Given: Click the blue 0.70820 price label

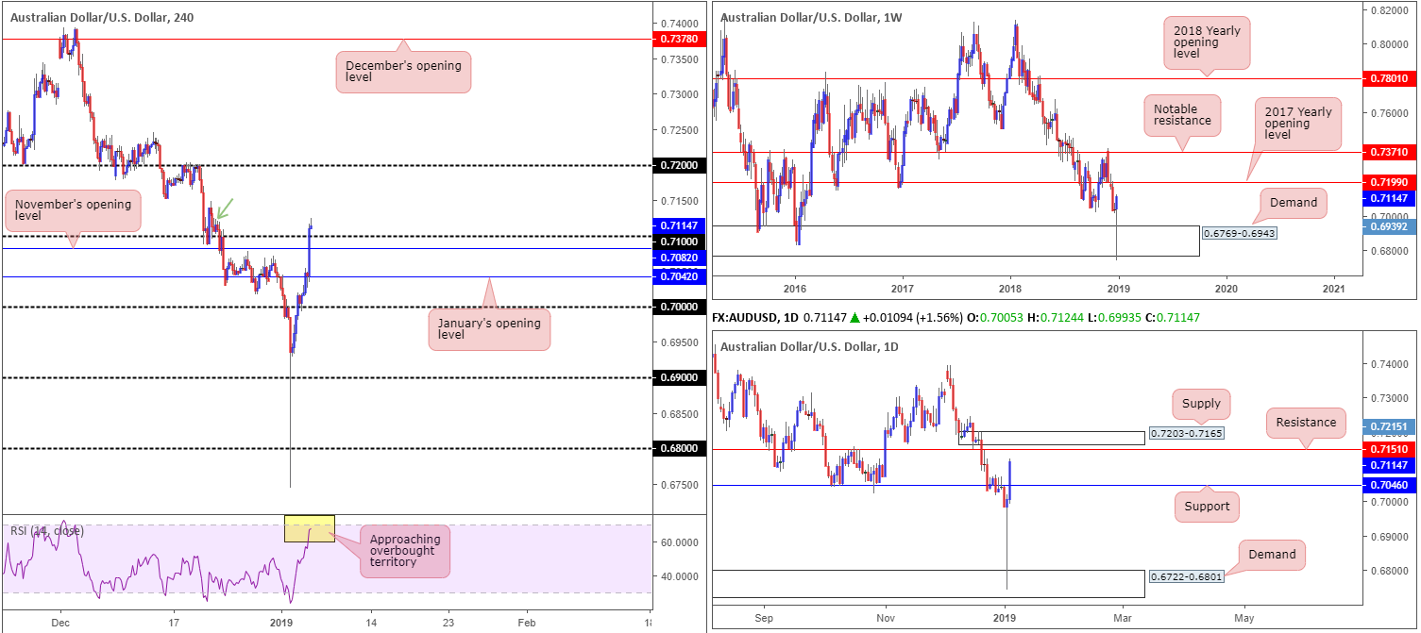Looking at the screenshot, I should pos(679,258).
